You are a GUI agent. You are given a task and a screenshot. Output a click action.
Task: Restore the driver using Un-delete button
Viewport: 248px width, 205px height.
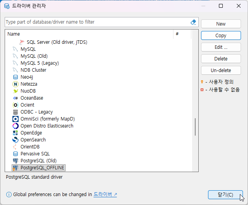pos(221,70)
